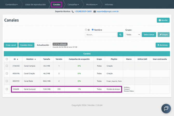Viewport: 174px width, 116px height.
Task: Click the envelope icon beside support email
Action: [95, 11]
